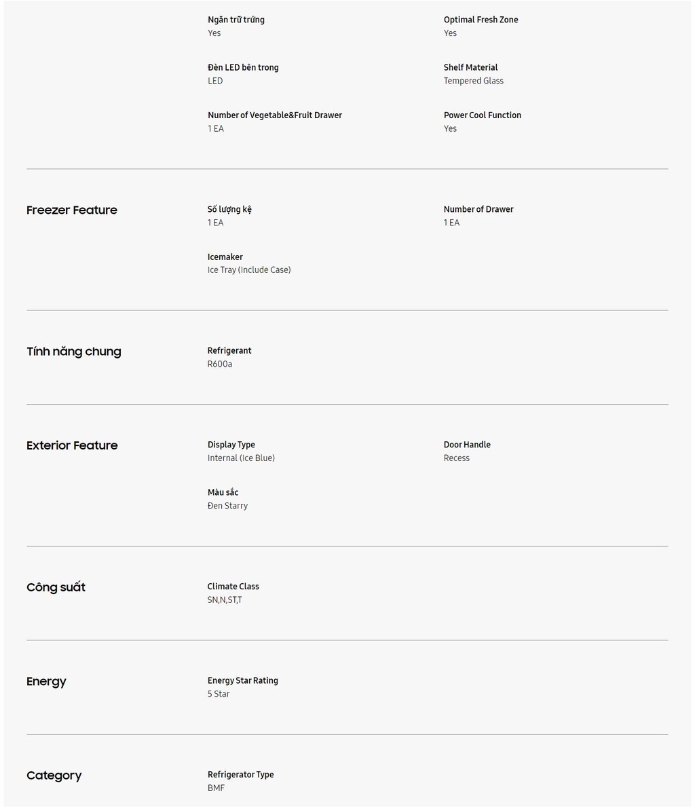The width and height of the screenshot is (695, 808).
Task: Click the Optimal Fresh Zone label
Action: (481, 20)
